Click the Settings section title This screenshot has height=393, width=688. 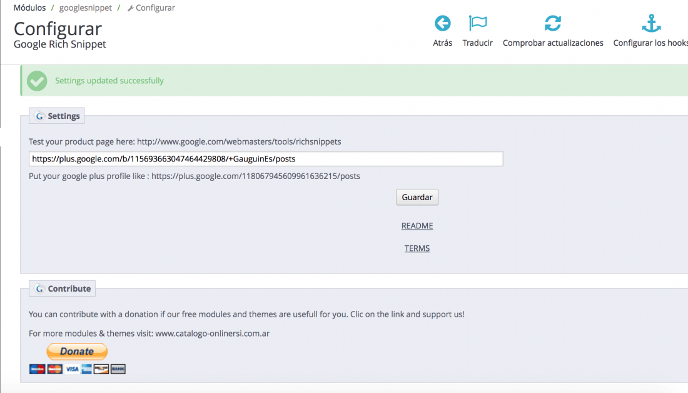click(x=64, y=116)
